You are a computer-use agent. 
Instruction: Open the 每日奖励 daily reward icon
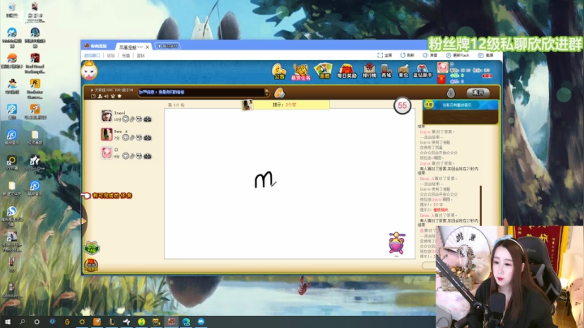[x=347, y=71]
